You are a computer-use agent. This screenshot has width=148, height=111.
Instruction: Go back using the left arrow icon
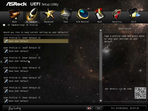point(4,25)
